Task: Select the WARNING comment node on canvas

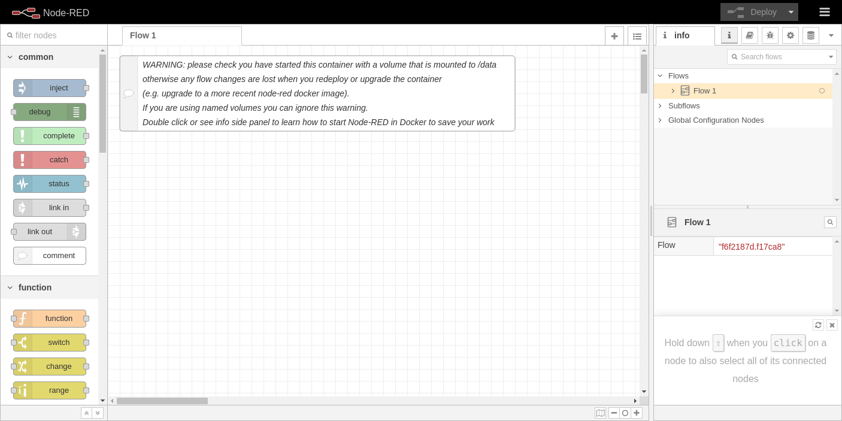Action: pos(317,93)
